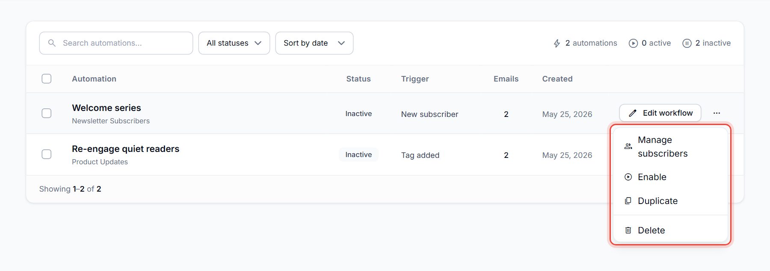
Task: Click the Inactive badge on Re-engage row
Action: click(x=358, y=154)
